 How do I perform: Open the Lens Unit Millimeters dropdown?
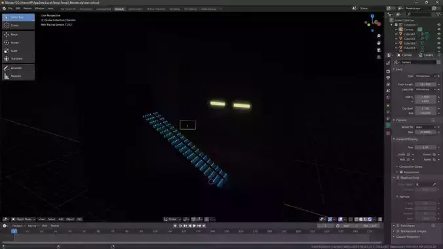click(x=425, y=90)
